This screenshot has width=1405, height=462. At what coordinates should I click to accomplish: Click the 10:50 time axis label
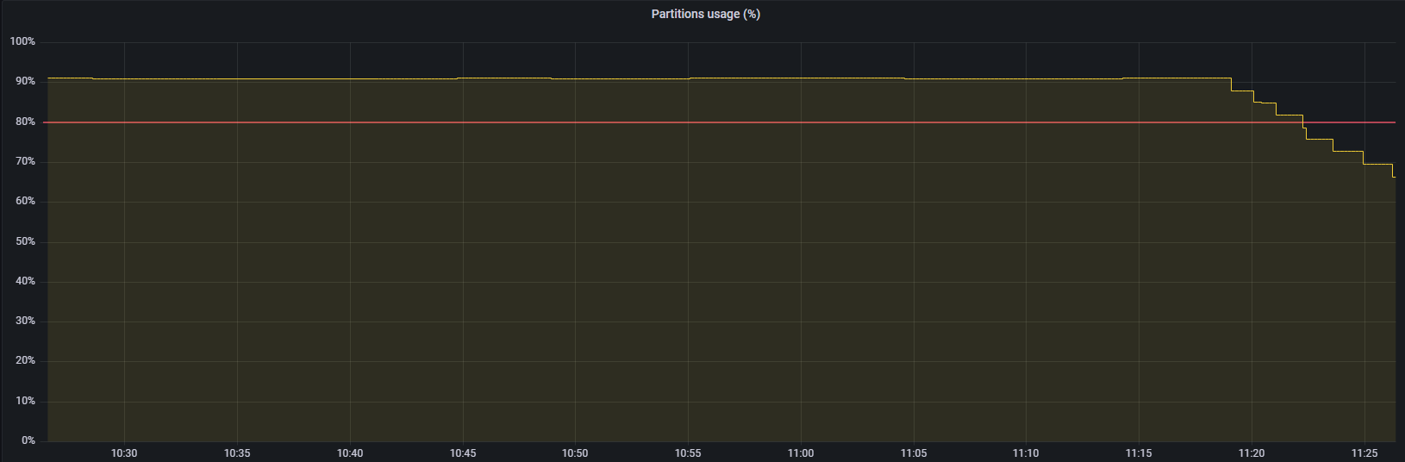[575, 453]
